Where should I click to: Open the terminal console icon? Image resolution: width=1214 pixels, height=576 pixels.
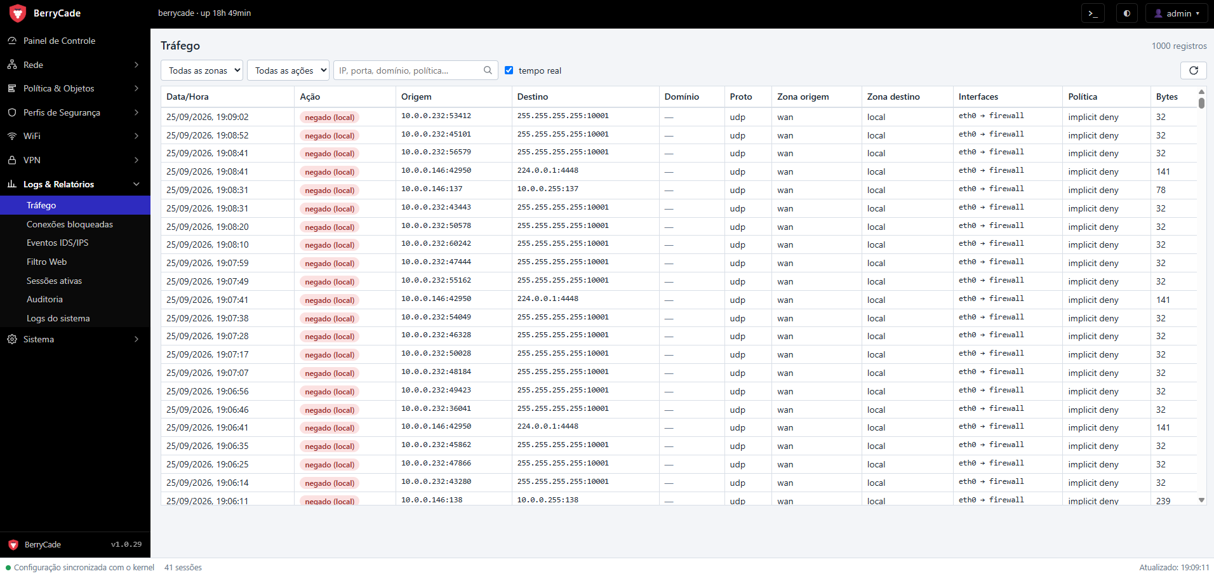(1093, 13)
